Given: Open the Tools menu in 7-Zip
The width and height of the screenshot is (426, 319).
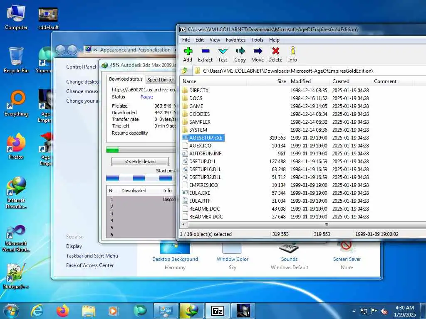Looking at the screenshot, I should (x=257, y=40).
